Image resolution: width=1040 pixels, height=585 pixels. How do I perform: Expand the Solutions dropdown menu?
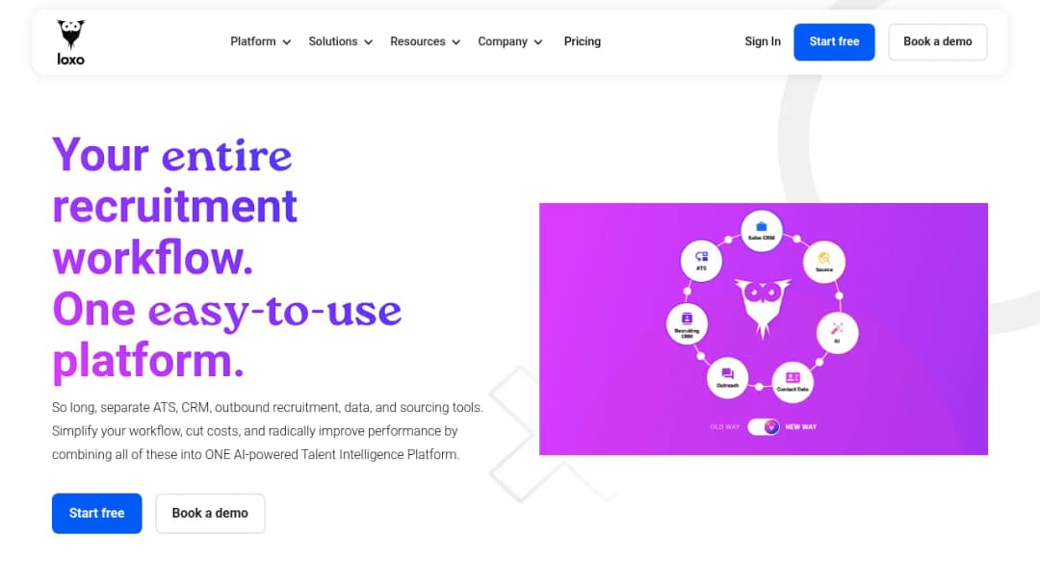[x=340, y=41]
